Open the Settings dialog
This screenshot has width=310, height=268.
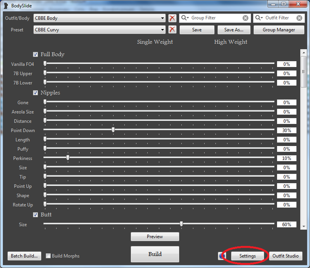[248, 256]
